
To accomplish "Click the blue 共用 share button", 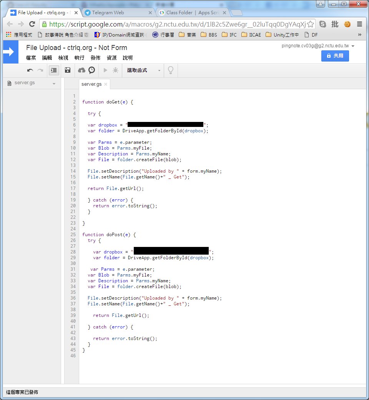I will pos(335,56).
